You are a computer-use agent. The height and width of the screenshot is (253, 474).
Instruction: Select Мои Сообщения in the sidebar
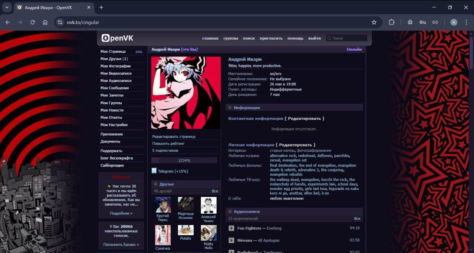pyautogui.click(x=114, y=88)
